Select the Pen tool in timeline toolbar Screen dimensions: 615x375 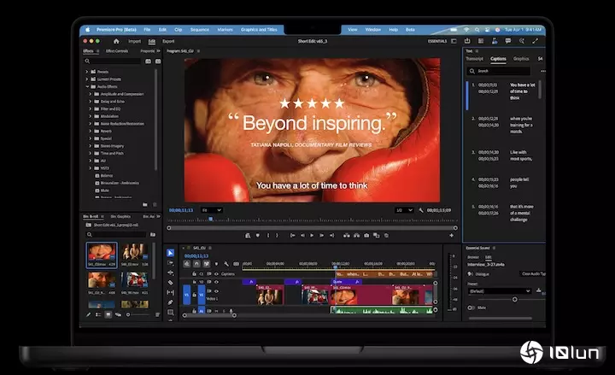[170, 302]
